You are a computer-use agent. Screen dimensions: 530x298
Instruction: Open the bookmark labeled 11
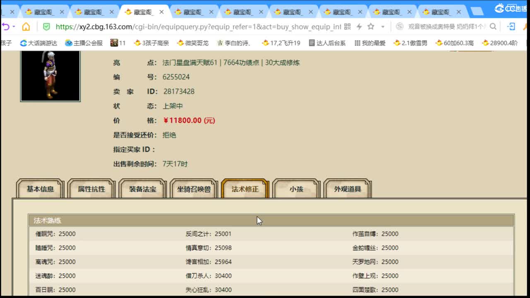pos(118,43)
